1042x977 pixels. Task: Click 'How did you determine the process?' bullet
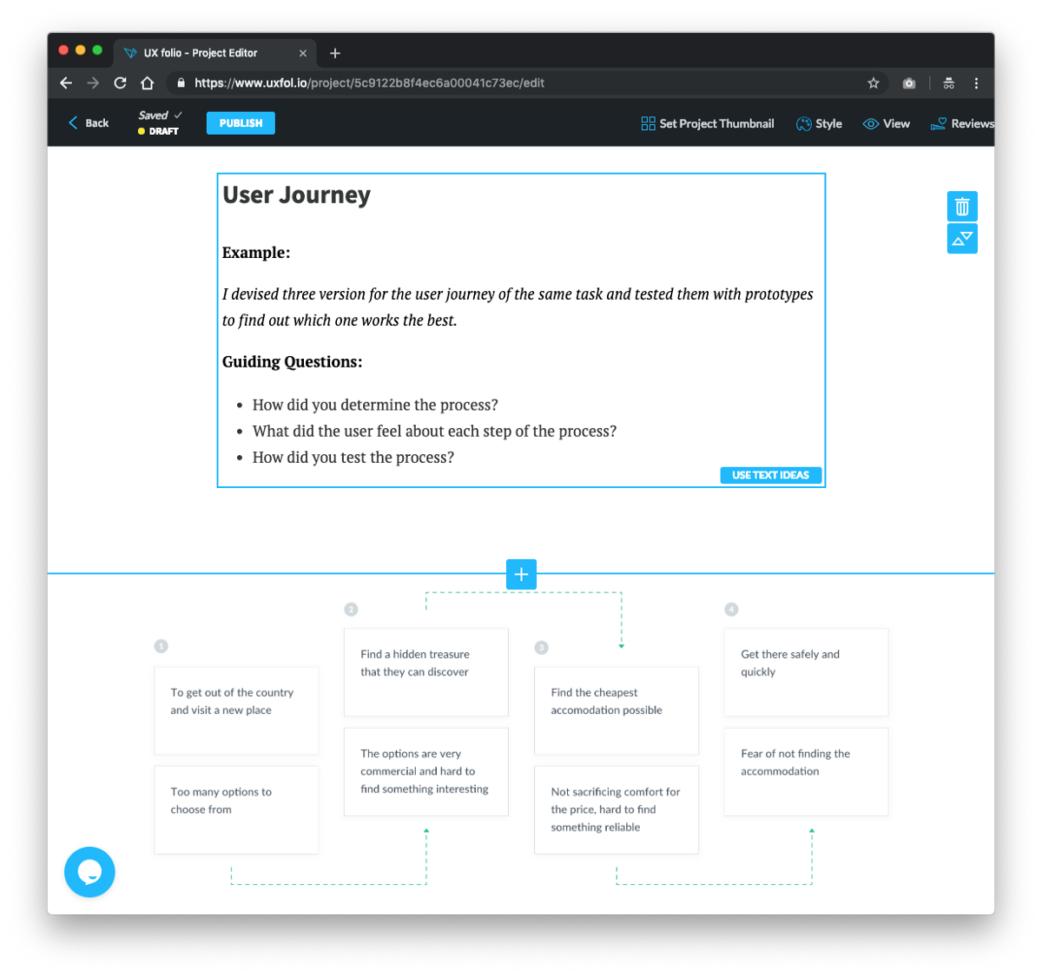375,406
